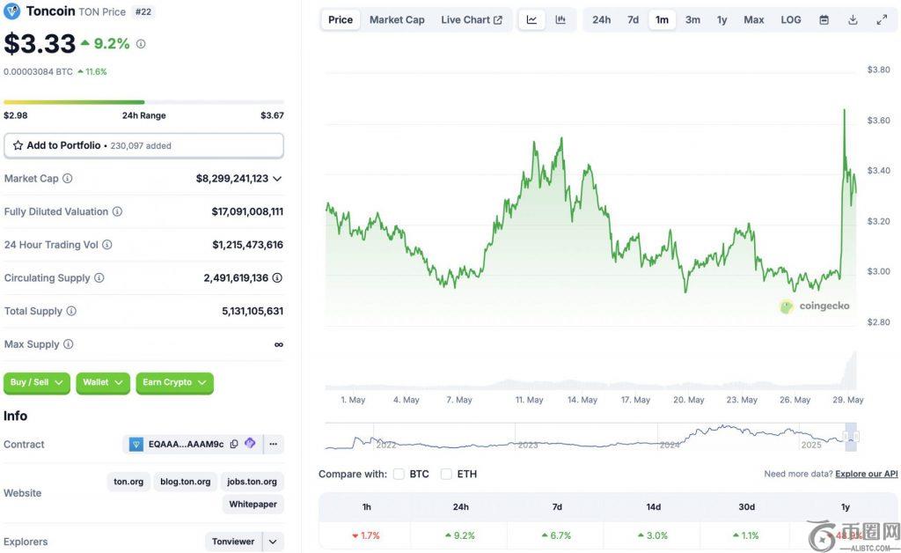This screenshot has height=553, width=901.
Task: Open the calendar date range picker
Action: coord(824,19)
